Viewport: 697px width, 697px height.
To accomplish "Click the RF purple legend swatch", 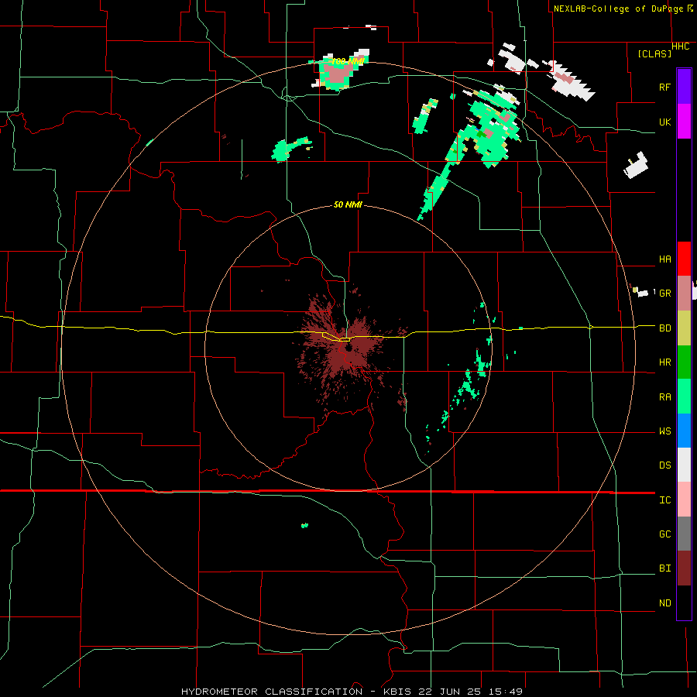I will click(684, 87).
